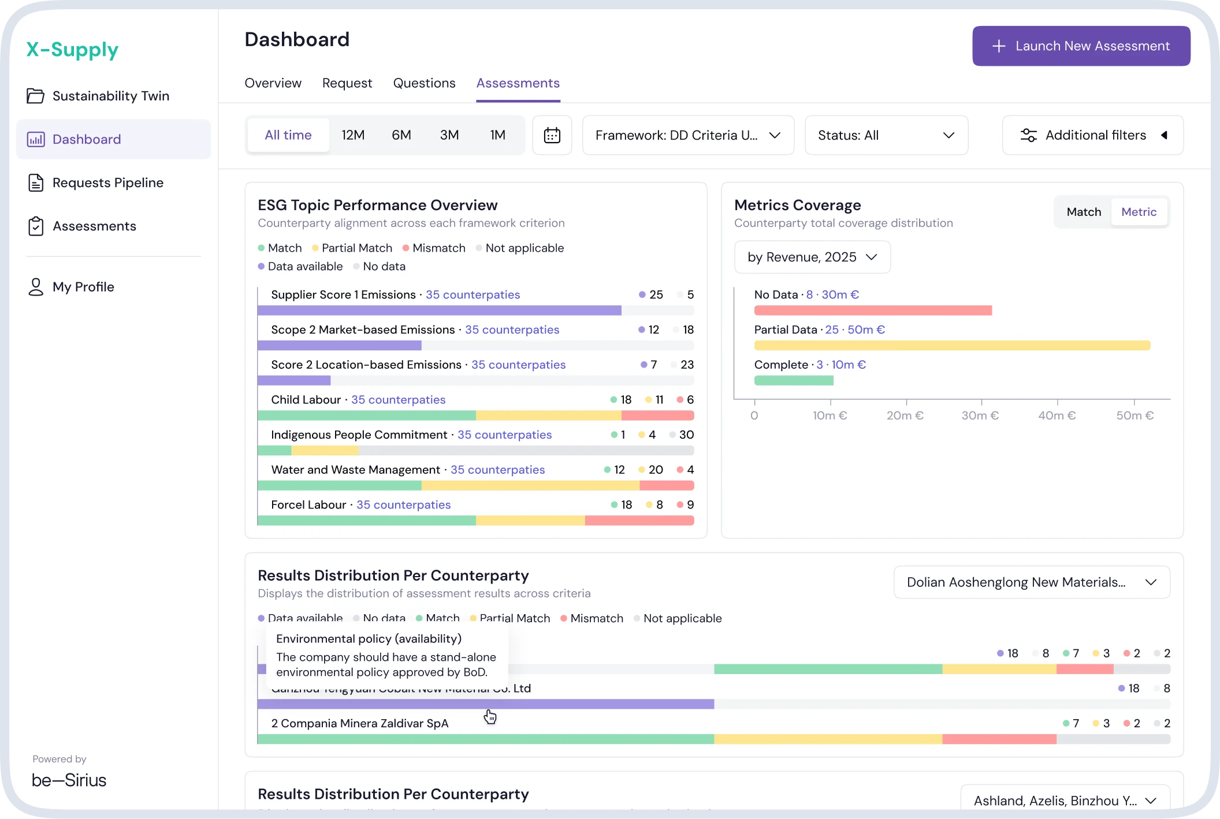
Task: Click the collapse arrow beside Additional filters
Action: (1165, 135)
